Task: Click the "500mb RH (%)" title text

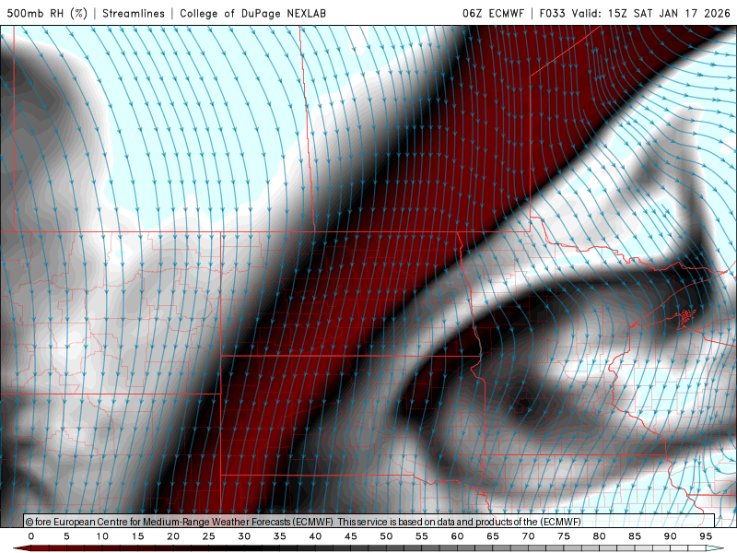Action: (x=47, y=13)
